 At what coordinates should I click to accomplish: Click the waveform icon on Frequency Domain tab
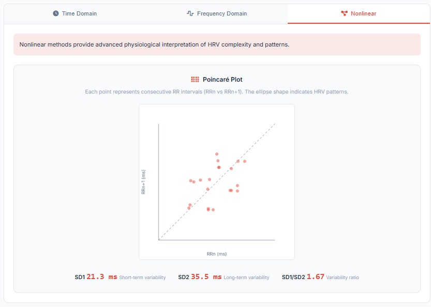[x=190, y=13]
